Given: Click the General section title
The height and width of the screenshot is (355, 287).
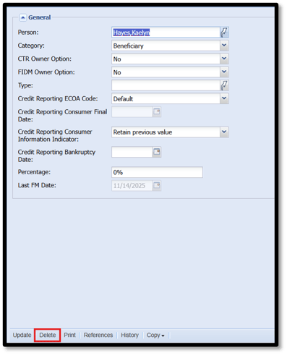Looking at the screenshot, I should point(40,17).
